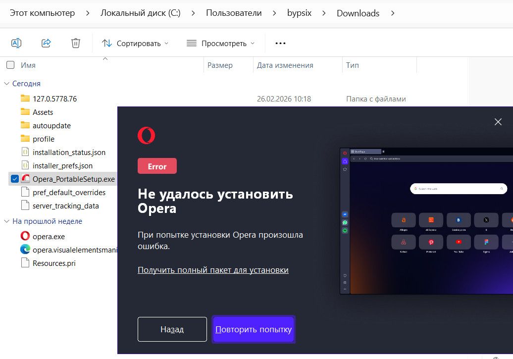Click the Назад button in Opera installer
The height and width of the screenshot is (359, 513).
pos(172,329)
